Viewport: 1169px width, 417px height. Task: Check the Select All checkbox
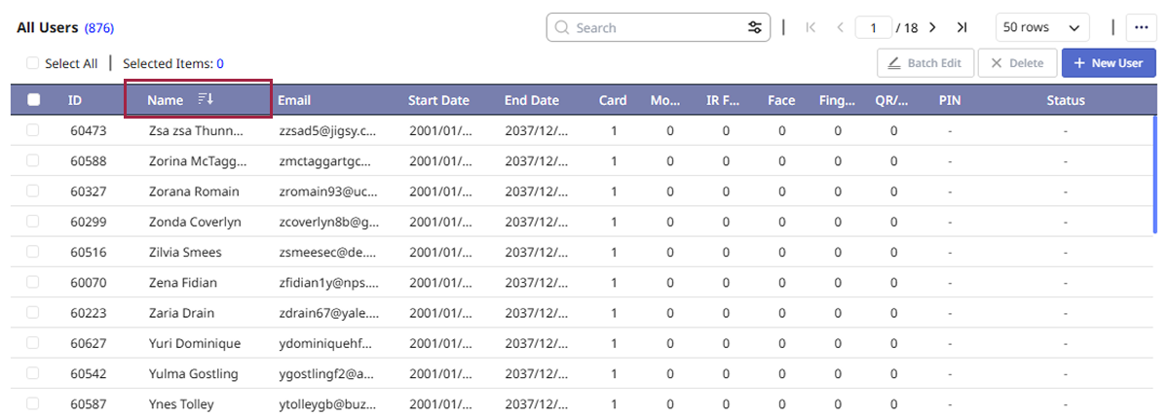[33, 63]
